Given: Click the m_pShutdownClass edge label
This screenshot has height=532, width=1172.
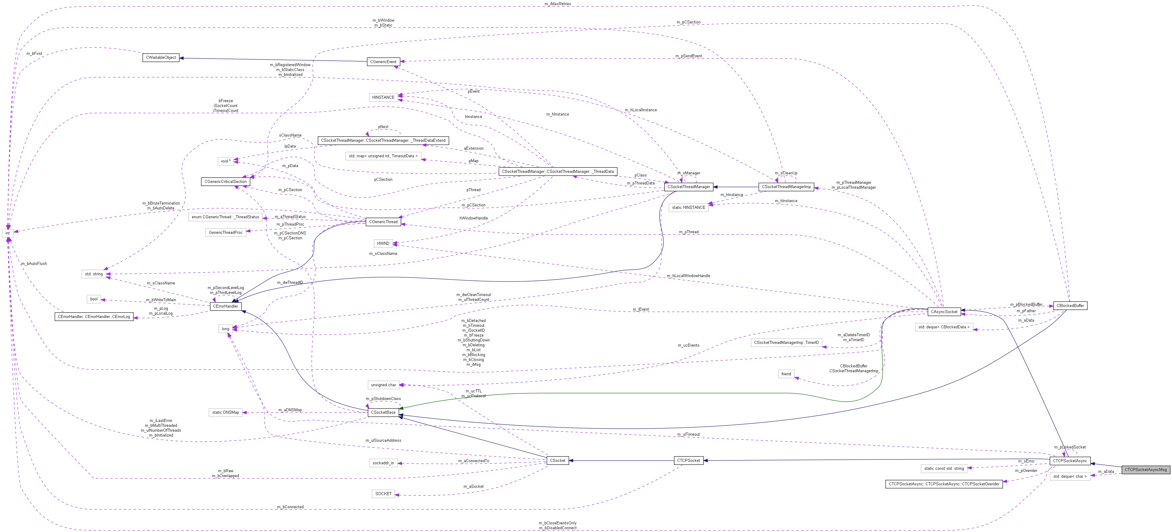Looking at the screenshot, I should (383, 399).
